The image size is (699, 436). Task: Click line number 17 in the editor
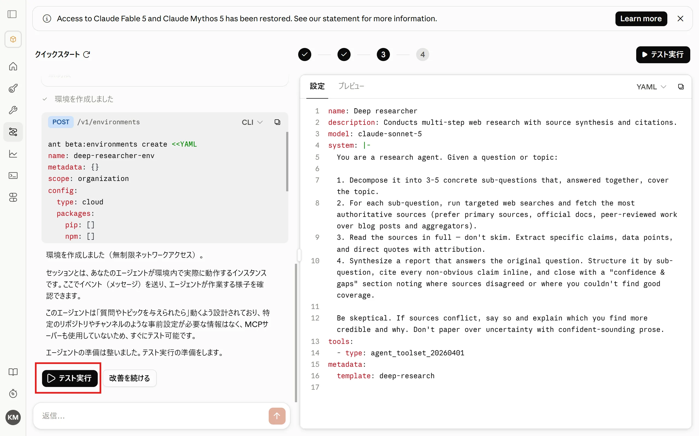tap(315, 387)
